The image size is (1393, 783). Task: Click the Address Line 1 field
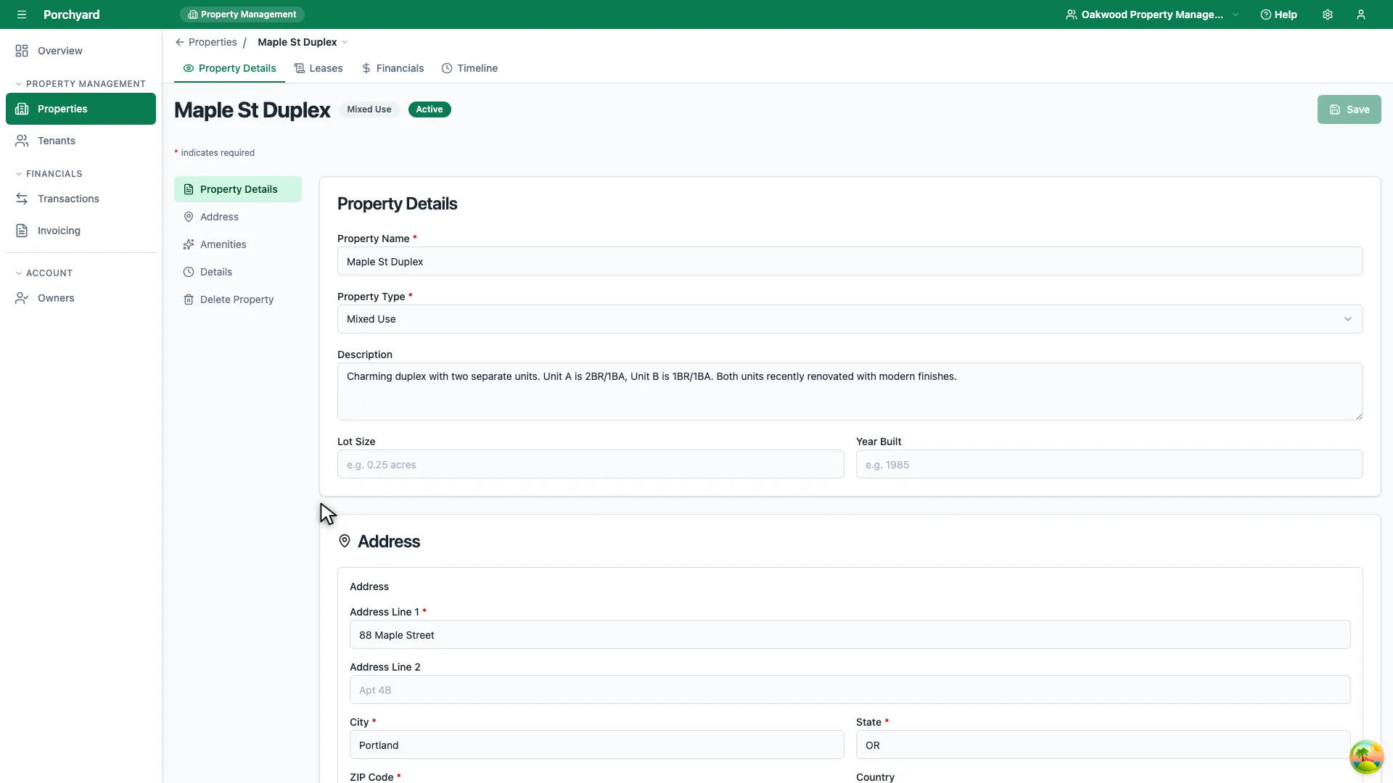tap(850, 634)
